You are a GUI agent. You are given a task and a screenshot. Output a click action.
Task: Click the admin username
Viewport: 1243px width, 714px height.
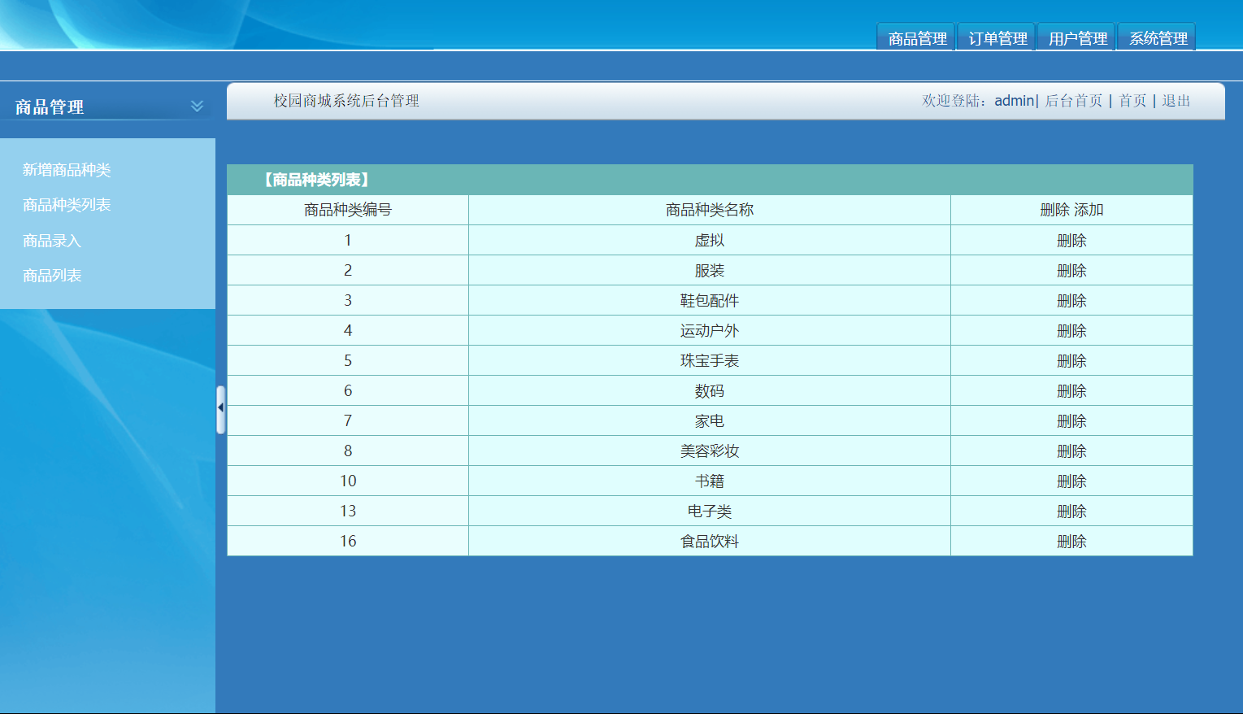pos(1014,101)
